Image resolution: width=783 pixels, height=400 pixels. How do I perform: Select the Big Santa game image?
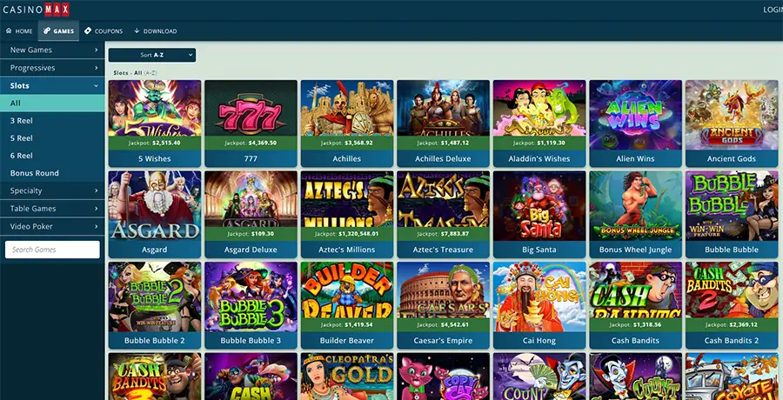[x=539, y=206]
